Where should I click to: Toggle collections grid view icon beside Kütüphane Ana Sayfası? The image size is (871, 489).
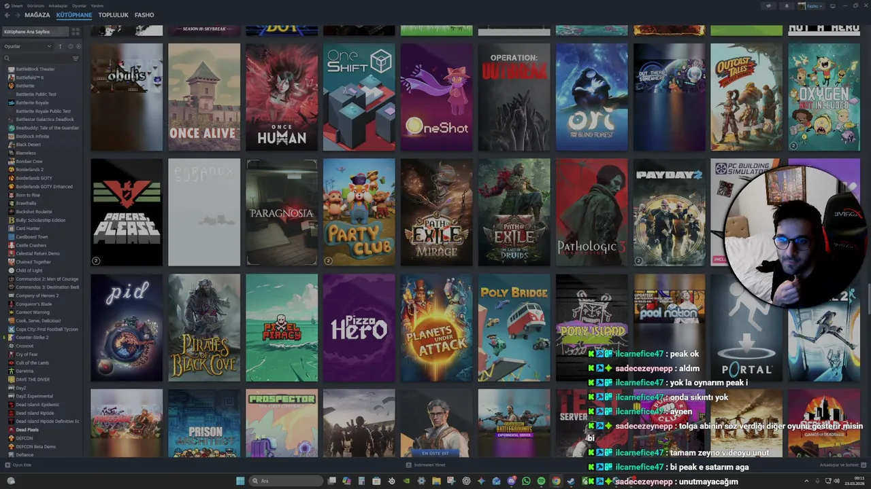pos(76,31)
